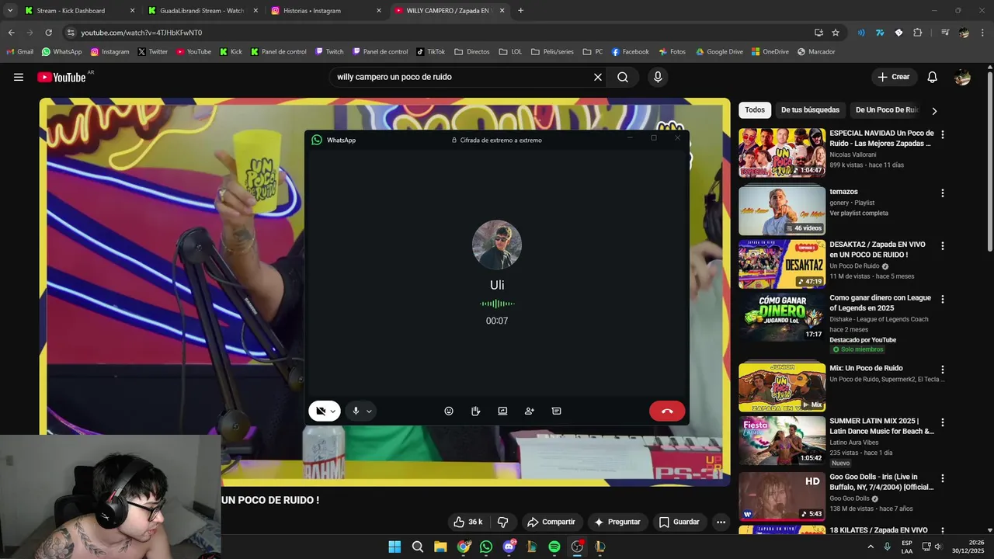This screenshot has width=994, height=559.
Task: Like the video with 36 k likes
Action: coord(467,522)
